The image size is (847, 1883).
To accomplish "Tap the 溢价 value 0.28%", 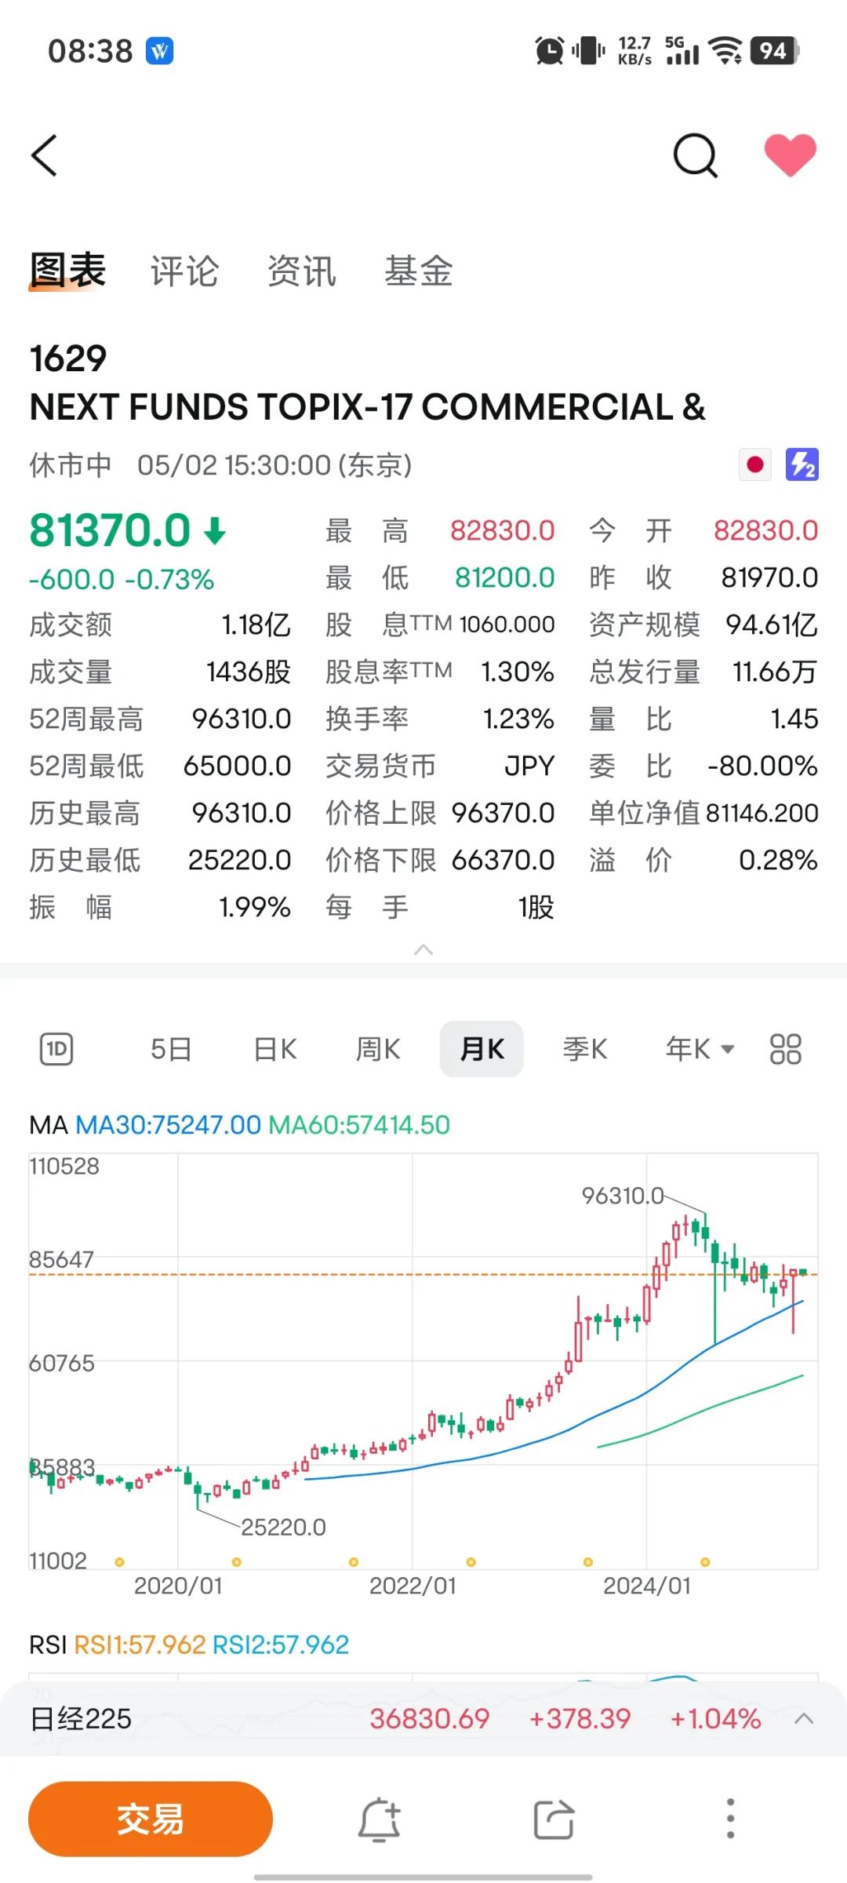I will [x=779, y=860].
